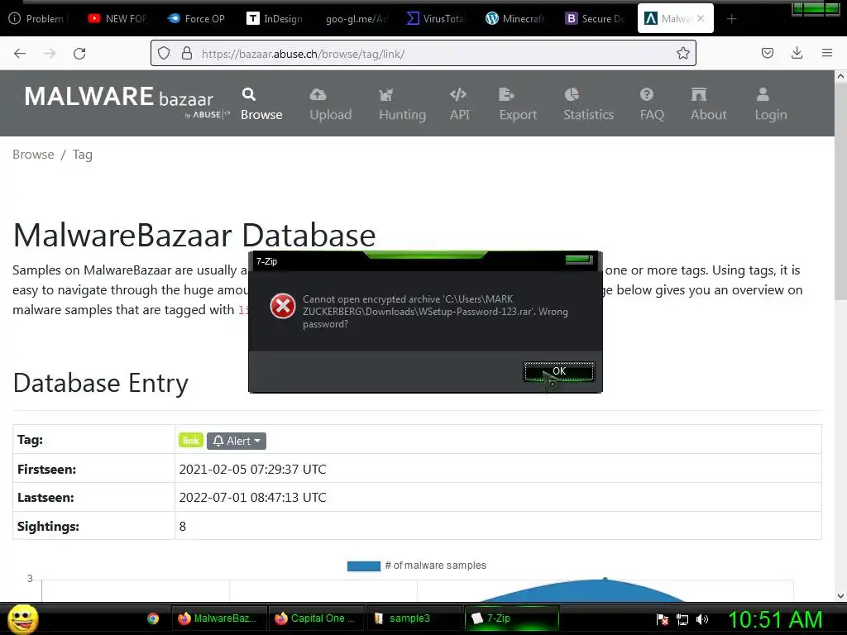Image resolution: width=847 pixels, height=635 pixels.
Task: Bookmark the page with the star icon
Action: tap(682, 53)
